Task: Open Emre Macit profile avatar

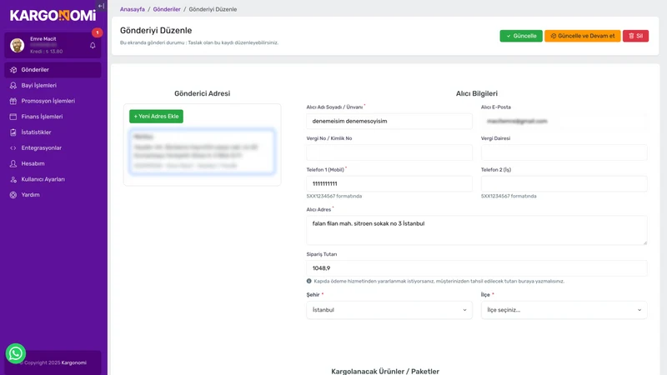Action: click(x=17, y=45)
